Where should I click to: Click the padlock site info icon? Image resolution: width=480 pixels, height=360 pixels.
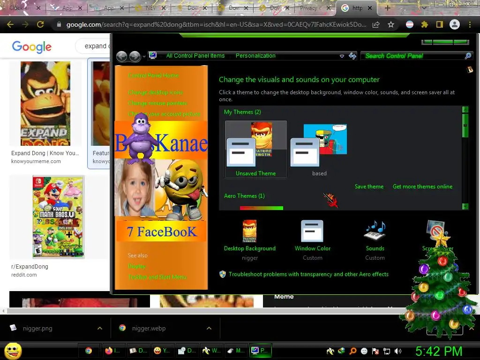59,24
